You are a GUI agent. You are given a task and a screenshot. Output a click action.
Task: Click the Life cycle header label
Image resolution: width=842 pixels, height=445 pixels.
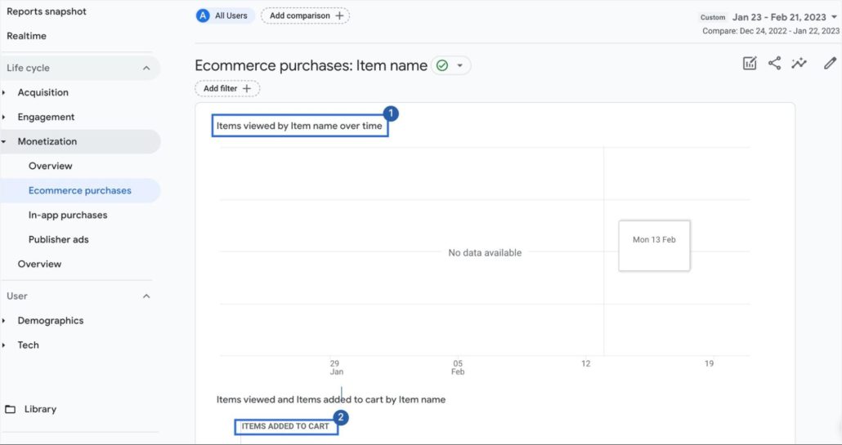click(28, 68)
